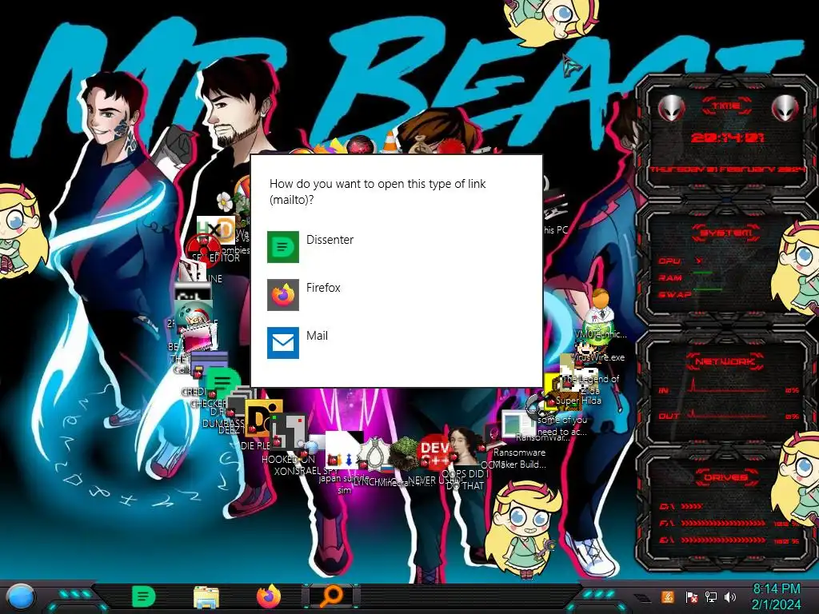819x614 pixels.
Task: Click the left alien head widget icon
Action: (x=671, y=109)
